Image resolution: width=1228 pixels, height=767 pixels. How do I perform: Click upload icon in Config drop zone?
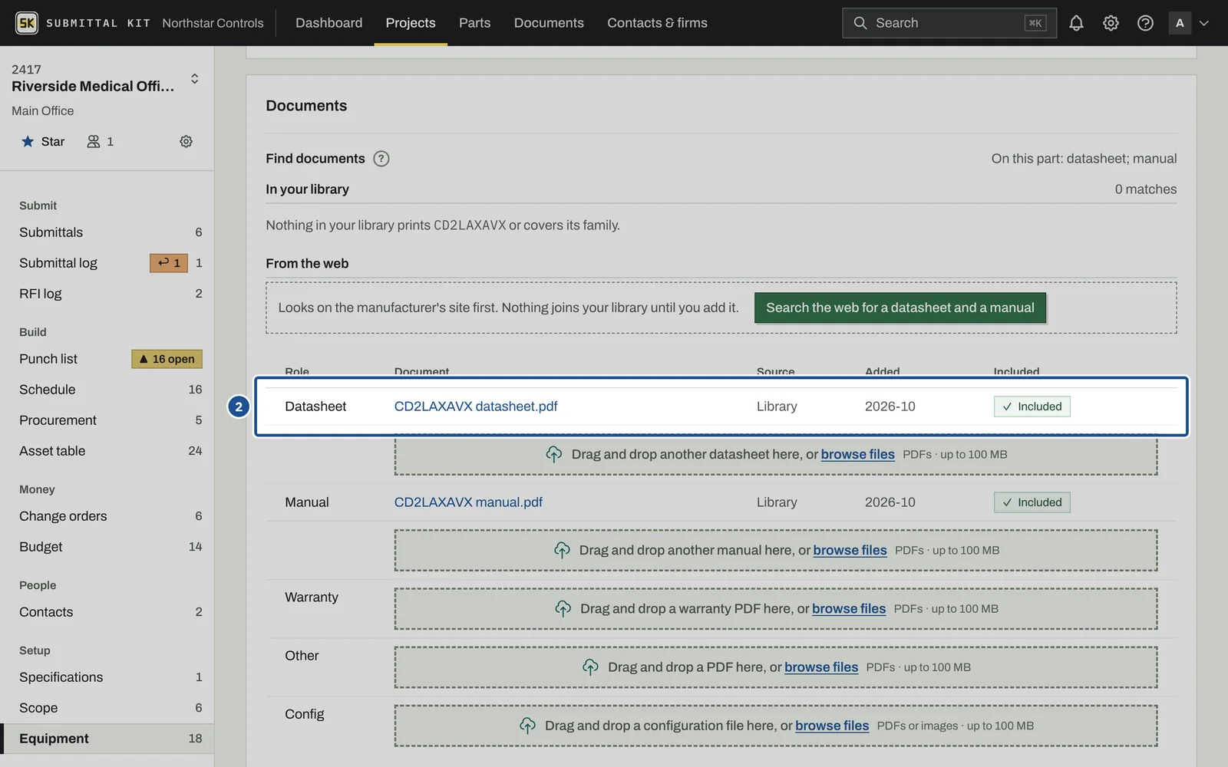(527, 726)
